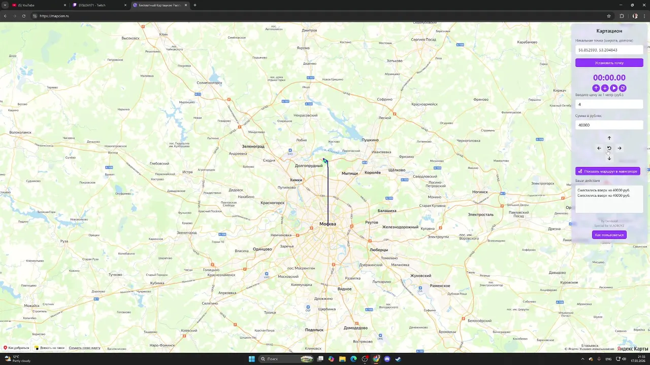
Task: Start the timer with the play button
Action: [x=613, y=88]
